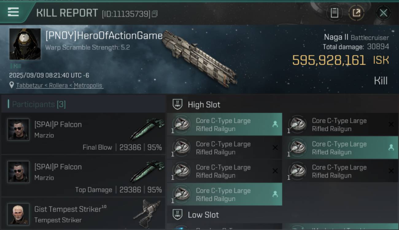Share the kill report externally

coord(356,13)
